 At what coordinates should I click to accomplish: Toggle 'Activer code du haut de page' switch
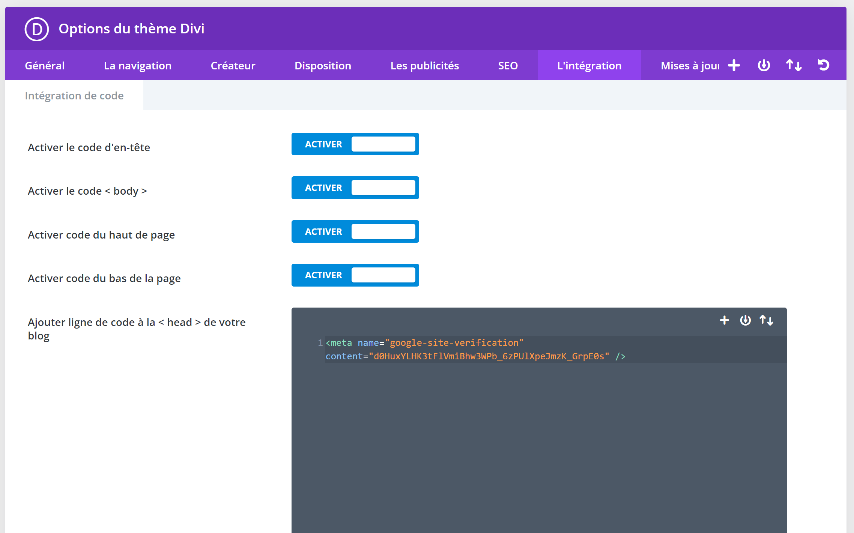[x=355, y=231]
